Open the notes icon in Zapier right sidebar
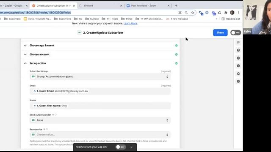Viewport: 271px width, 152px height. click(238, 42)
